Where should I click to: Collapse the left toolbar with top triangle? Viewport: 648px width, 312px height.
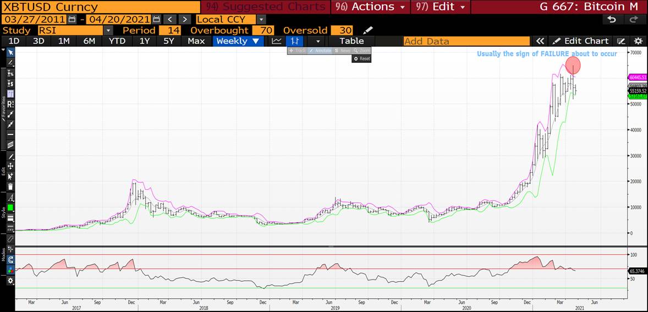(x=4, y=51)
